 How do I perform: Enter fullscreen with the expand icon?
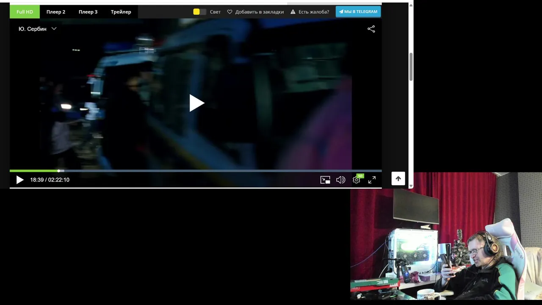tap(372, 180)
